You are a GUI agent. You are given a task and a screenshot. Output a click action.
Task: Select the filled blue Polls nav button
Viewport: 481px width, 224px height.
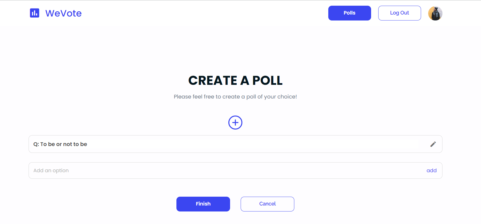point(349,13)
